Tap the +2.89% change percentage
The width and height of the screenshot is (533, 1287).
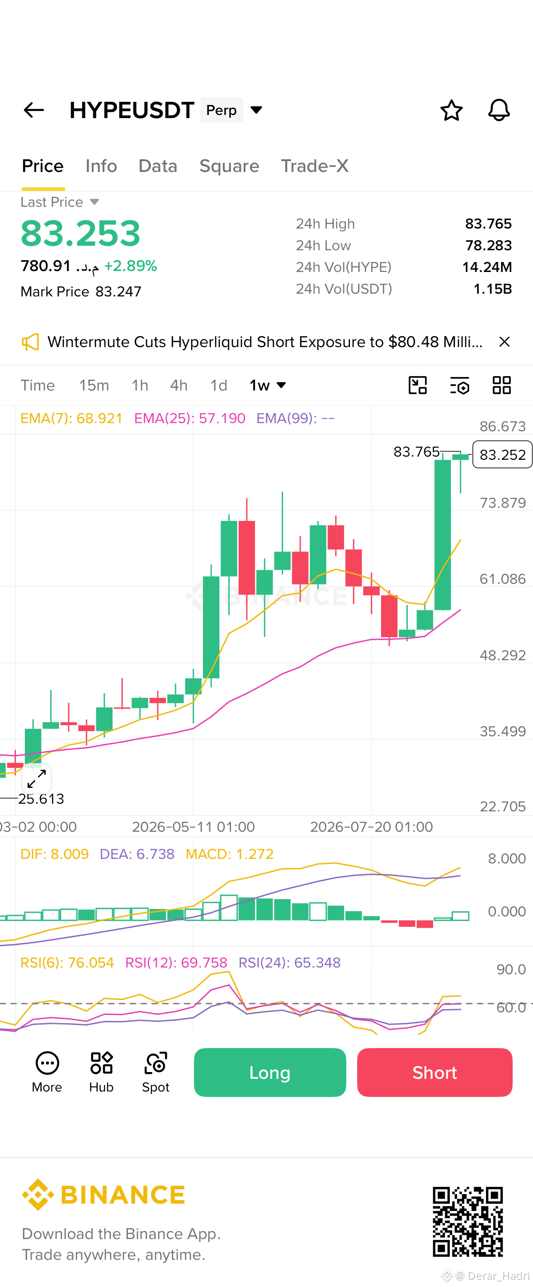131,266
